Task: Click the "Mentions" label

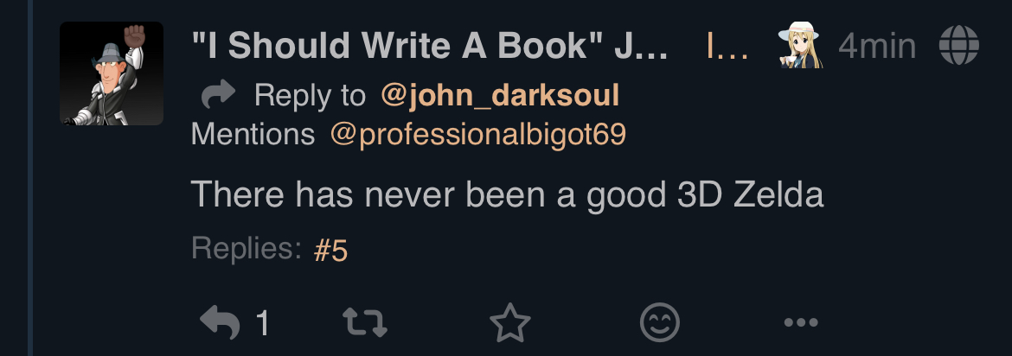Action: click(253, 134)
